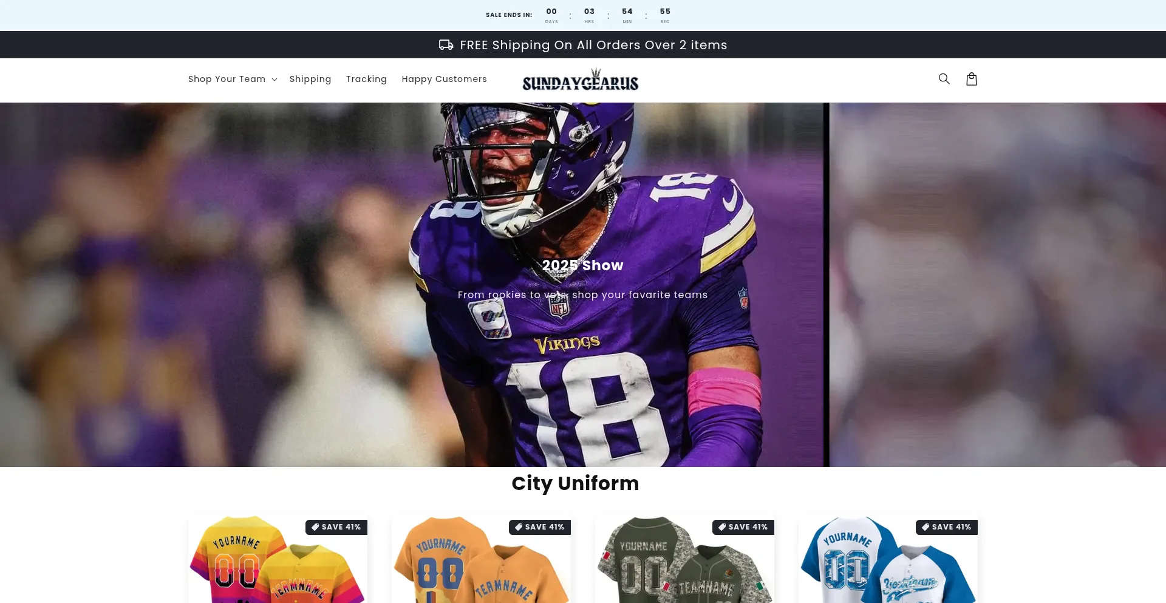Viewport: 1166px width, 603px height.
Task: Click the 2025 Show hero heading
Action: [x=582, y=265]
